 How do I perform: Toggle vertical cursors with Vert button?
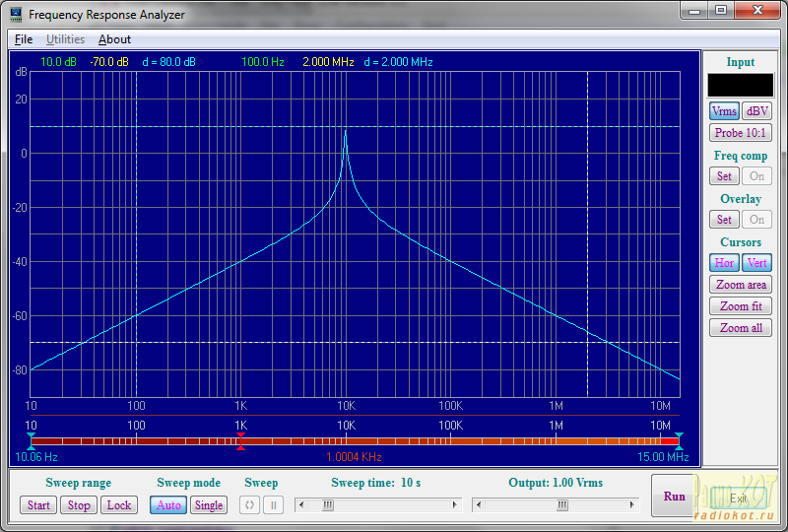coord(756,263)
